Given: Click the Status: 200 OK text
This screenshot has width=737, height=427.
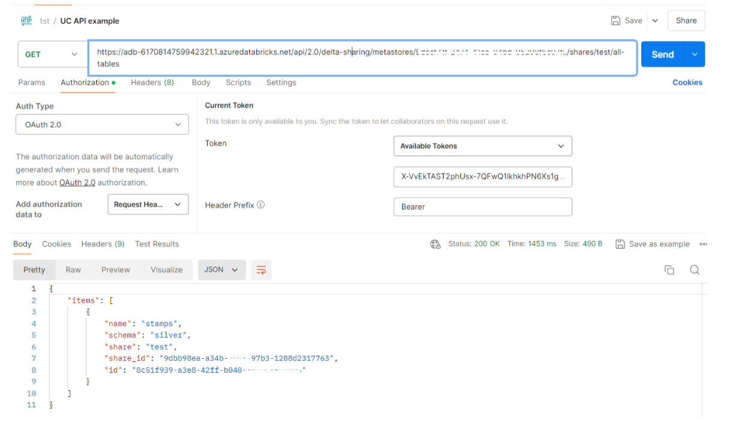Looking at the screenshot, I should coord(474,244).
